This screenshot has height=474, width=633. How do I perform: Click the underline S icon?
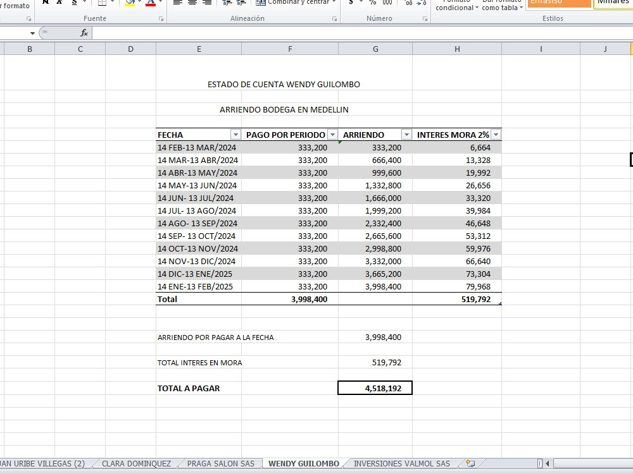pyautogui.click(x=74, y=3)
